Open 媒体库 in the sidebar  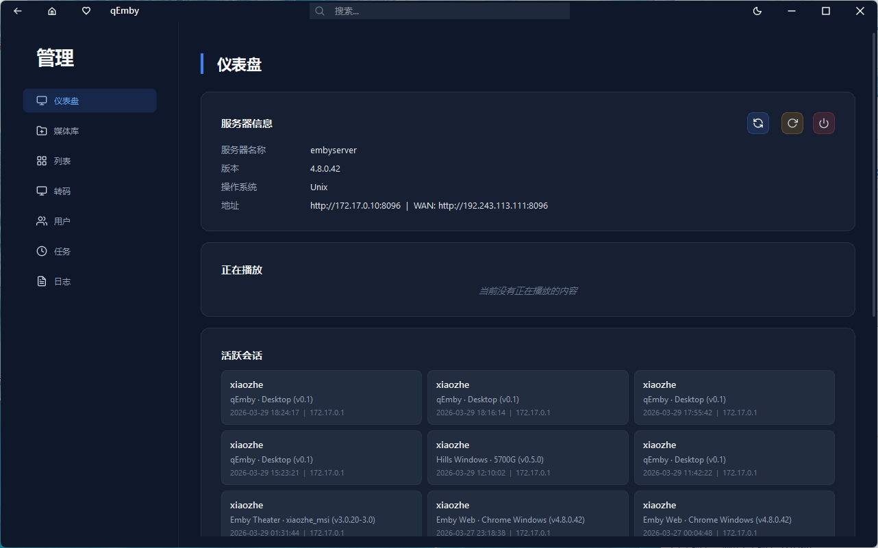[x=90, y=131]
